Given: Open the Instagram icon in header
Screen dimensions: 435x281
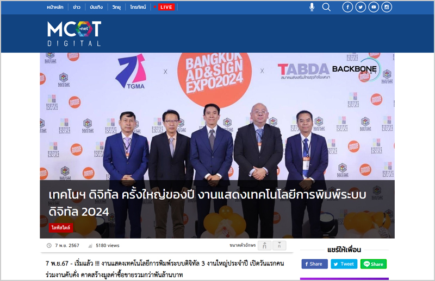Looking at the screenshot, I should pyautogui.click(x=387, y=7).
